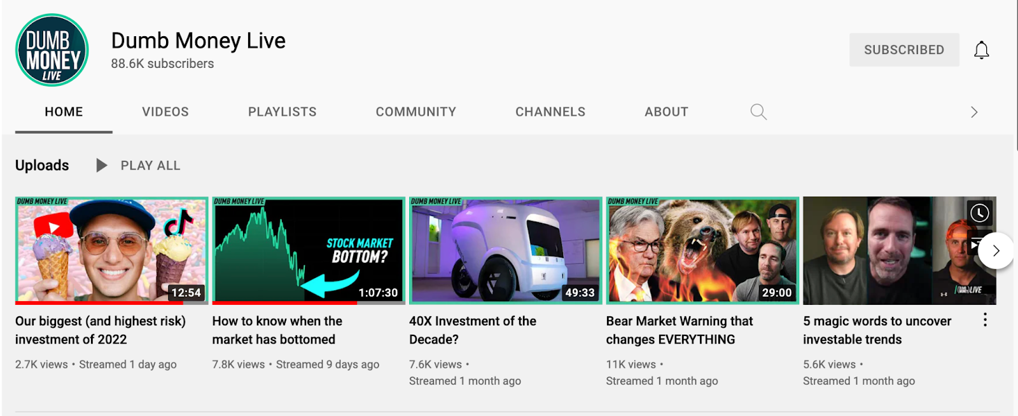Click the 1:07:30 duration badge
Viewport: 1018px width, 416px height.
click(x=378, y=293)
